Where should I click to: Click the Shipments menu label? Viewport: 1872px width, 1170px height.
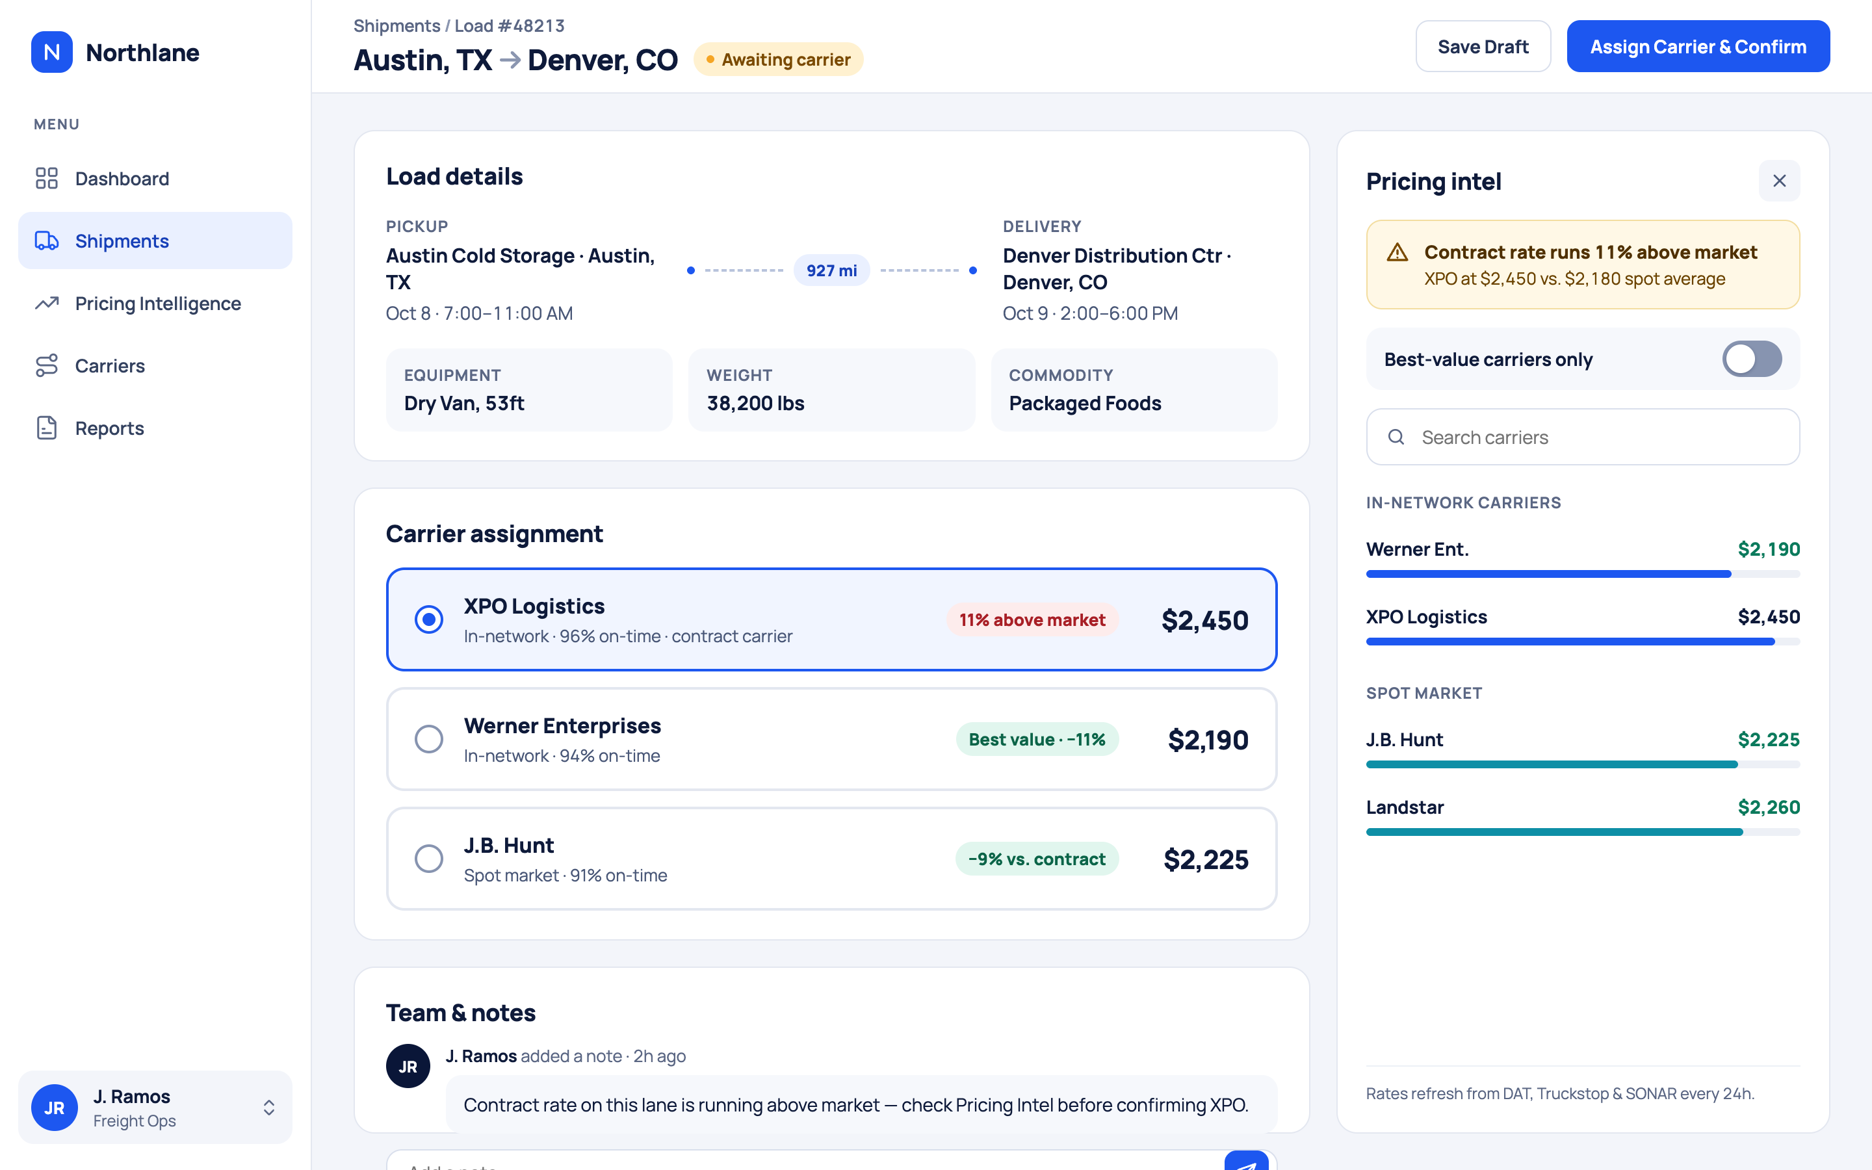point(122,240)
